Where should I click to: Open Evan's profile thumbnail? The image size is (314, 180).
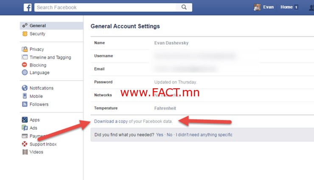(x=257, y=7)
